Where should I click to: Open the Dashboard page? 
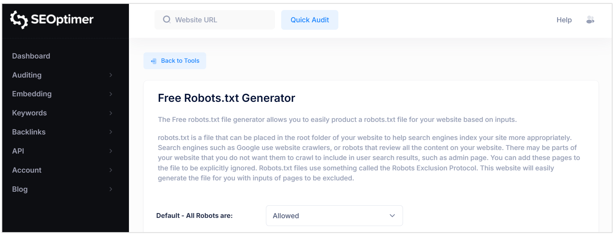[x=31, y=56]
